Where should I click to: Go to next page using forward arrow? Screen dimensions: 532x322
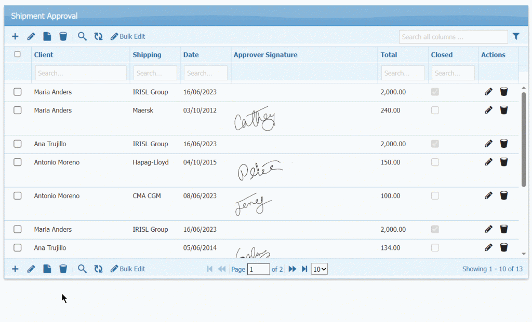292,269
